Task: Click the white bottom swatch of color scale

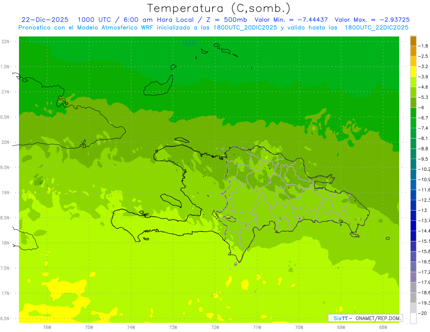Action: 413,318
